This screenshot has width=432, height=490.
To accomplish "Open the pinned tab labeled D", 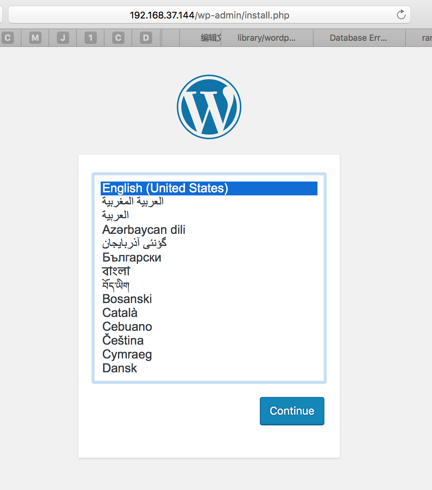I will point(146,38).
